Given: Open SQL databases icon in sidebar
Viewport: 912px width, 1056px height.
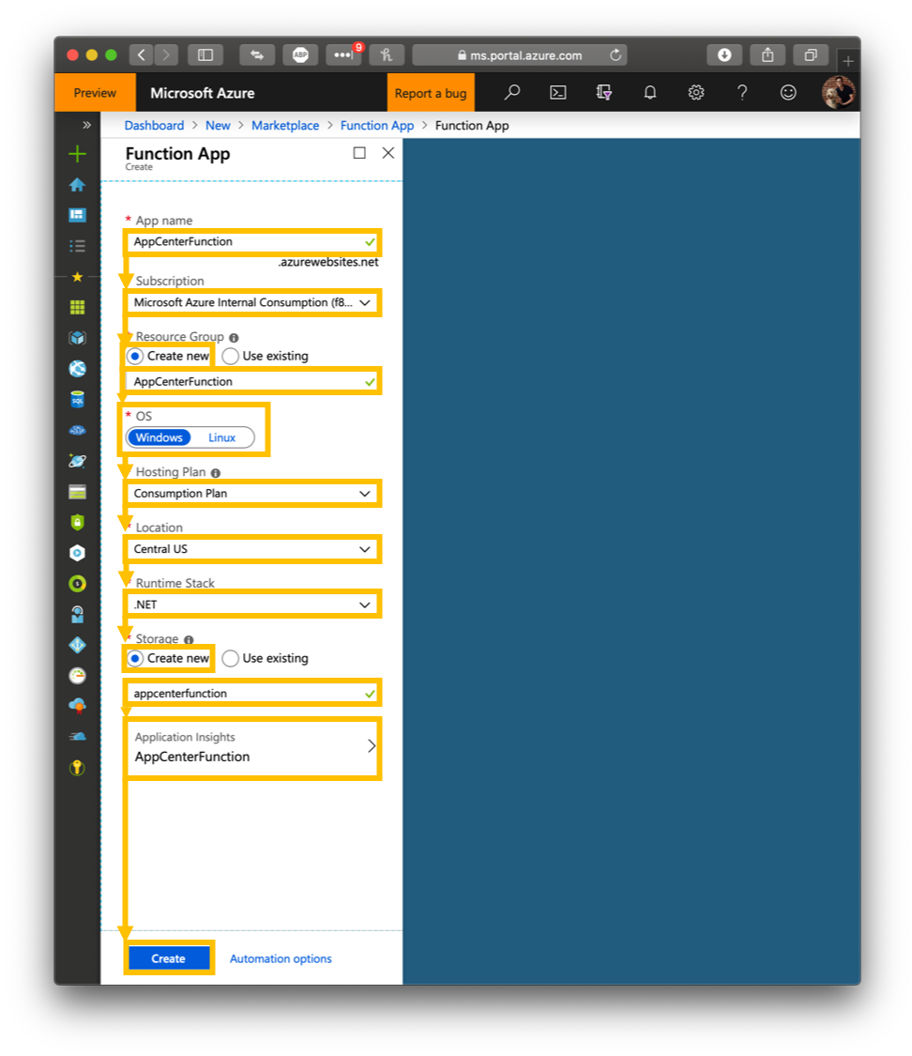Looking at the screenshot, I should pos(77,399).
